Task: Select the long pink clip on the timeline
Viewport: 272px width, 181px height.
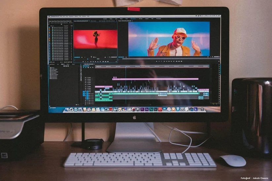Action: [155, 79]
